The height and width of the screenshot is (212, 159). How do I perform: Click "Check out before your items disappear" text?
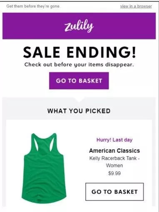click(x=79, y=64)
